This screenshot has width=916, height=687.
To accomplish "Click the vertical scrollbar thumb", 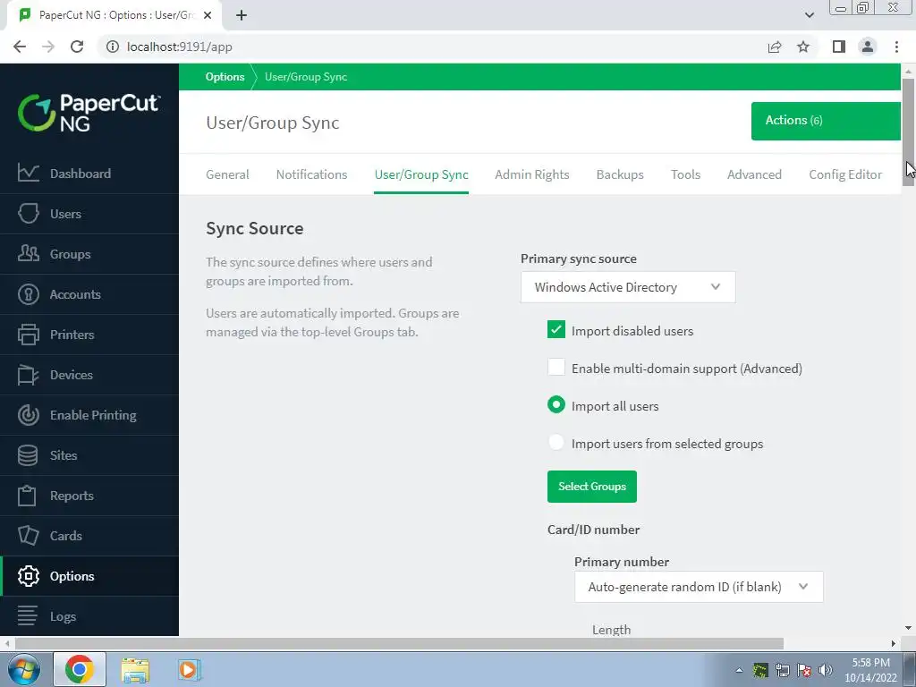I will pos(908,132).
